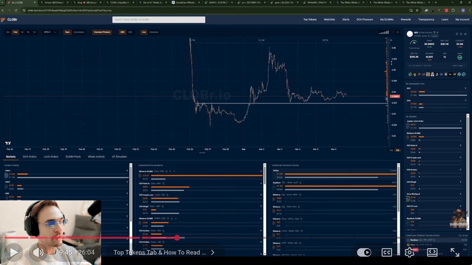This screenshot has height=265, width=472.
Task: Enter fullscreen in the video player
Action: [455, 252]
